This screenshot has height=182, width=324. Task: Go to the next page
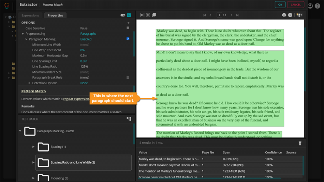pyautogui.click(x=232, y=15)
